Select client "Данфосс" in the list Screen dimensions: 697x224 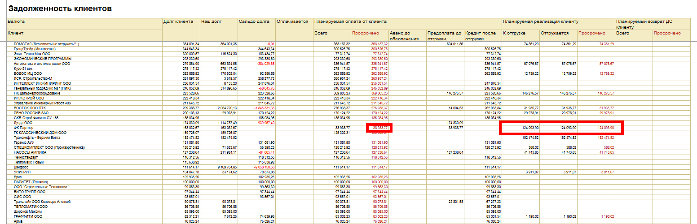click(x=22, y=167)
